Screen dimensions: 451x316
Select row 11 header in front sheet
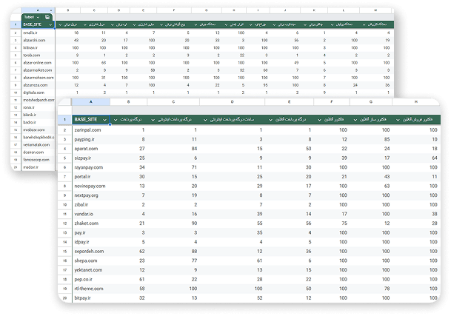pyautogui.click(x=64, y=214)
